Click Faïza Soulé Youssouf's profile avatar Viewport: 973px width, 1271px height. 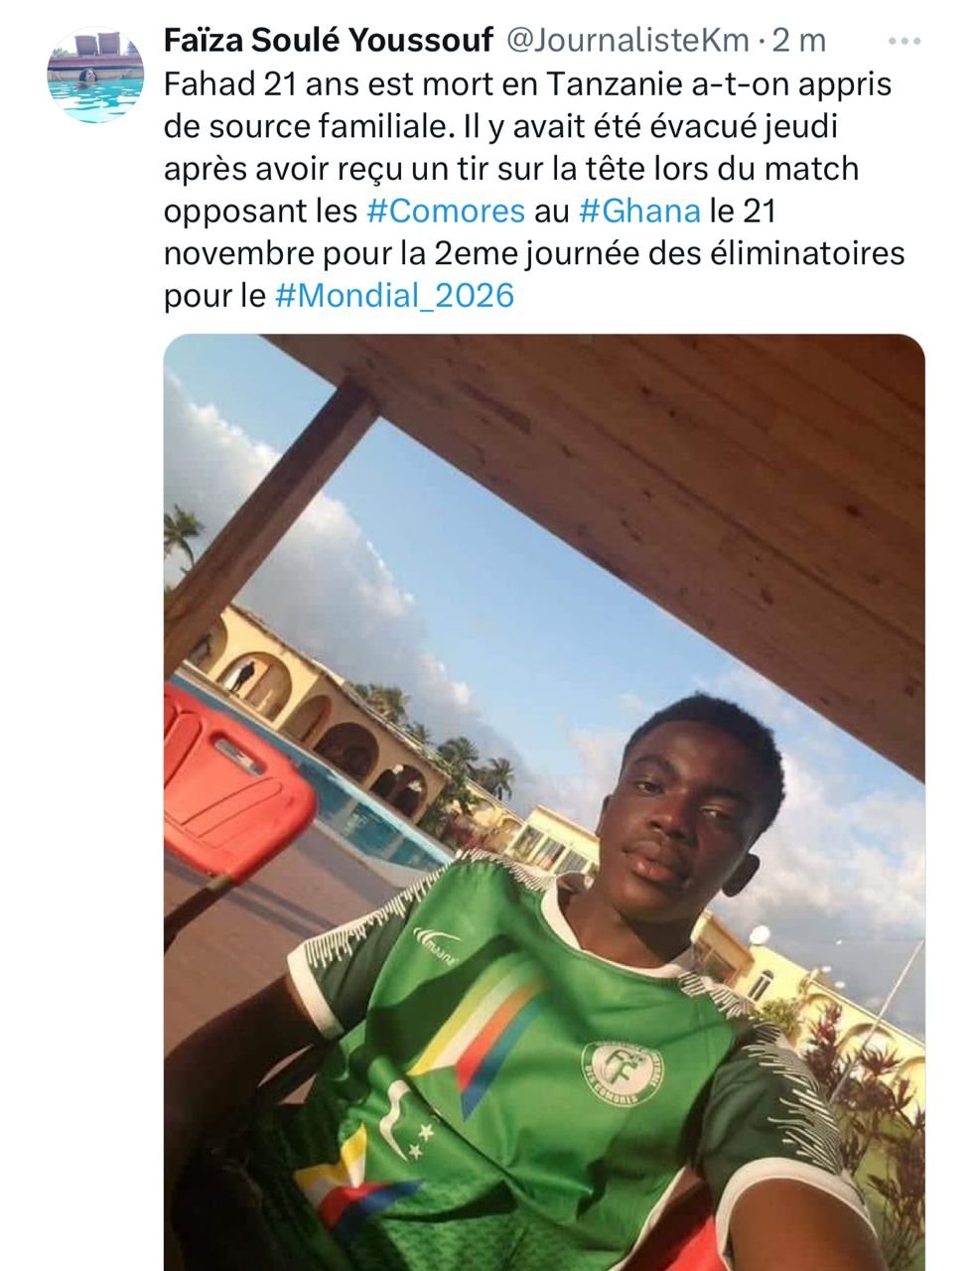[95, 75]
